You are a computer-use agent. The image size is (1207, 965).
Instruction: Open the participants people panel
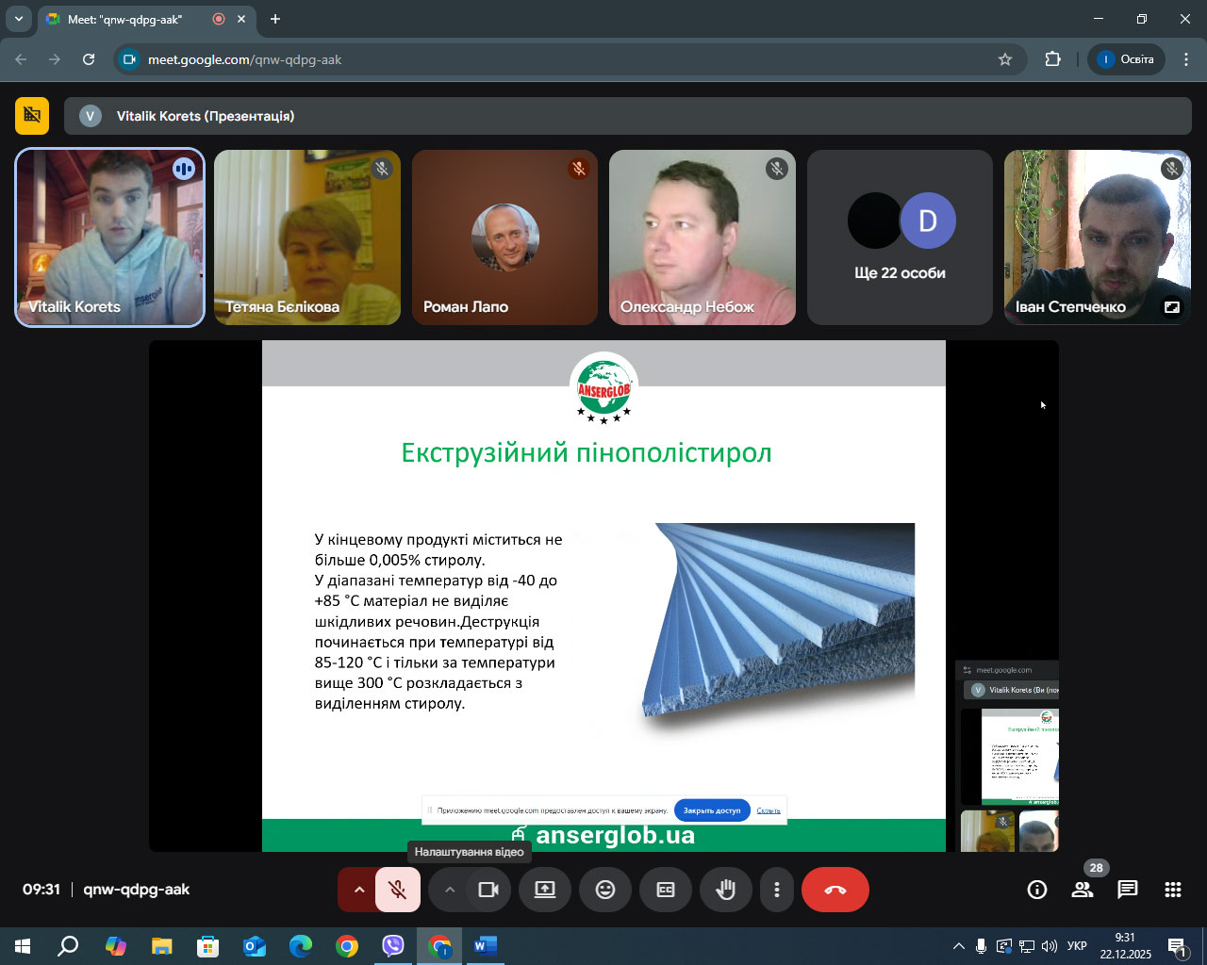[1083, 890]
